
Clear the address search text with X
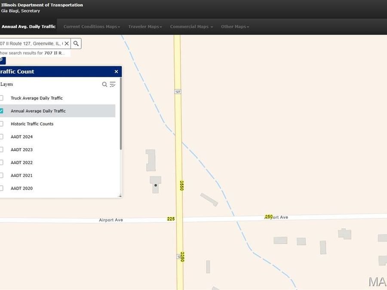click(x=67, y=43)
